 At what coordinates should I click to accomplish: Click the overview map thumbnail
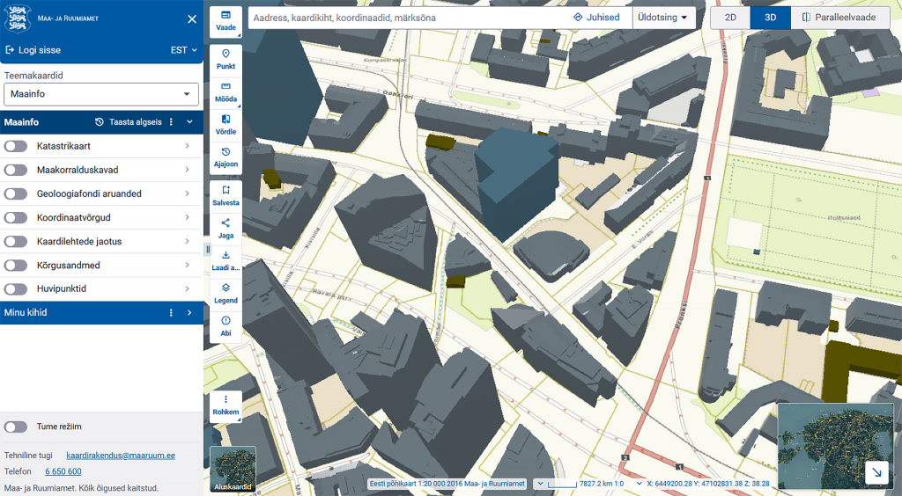835,446
